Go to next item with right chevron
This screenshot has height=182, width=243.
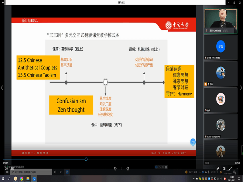(241, 88)
